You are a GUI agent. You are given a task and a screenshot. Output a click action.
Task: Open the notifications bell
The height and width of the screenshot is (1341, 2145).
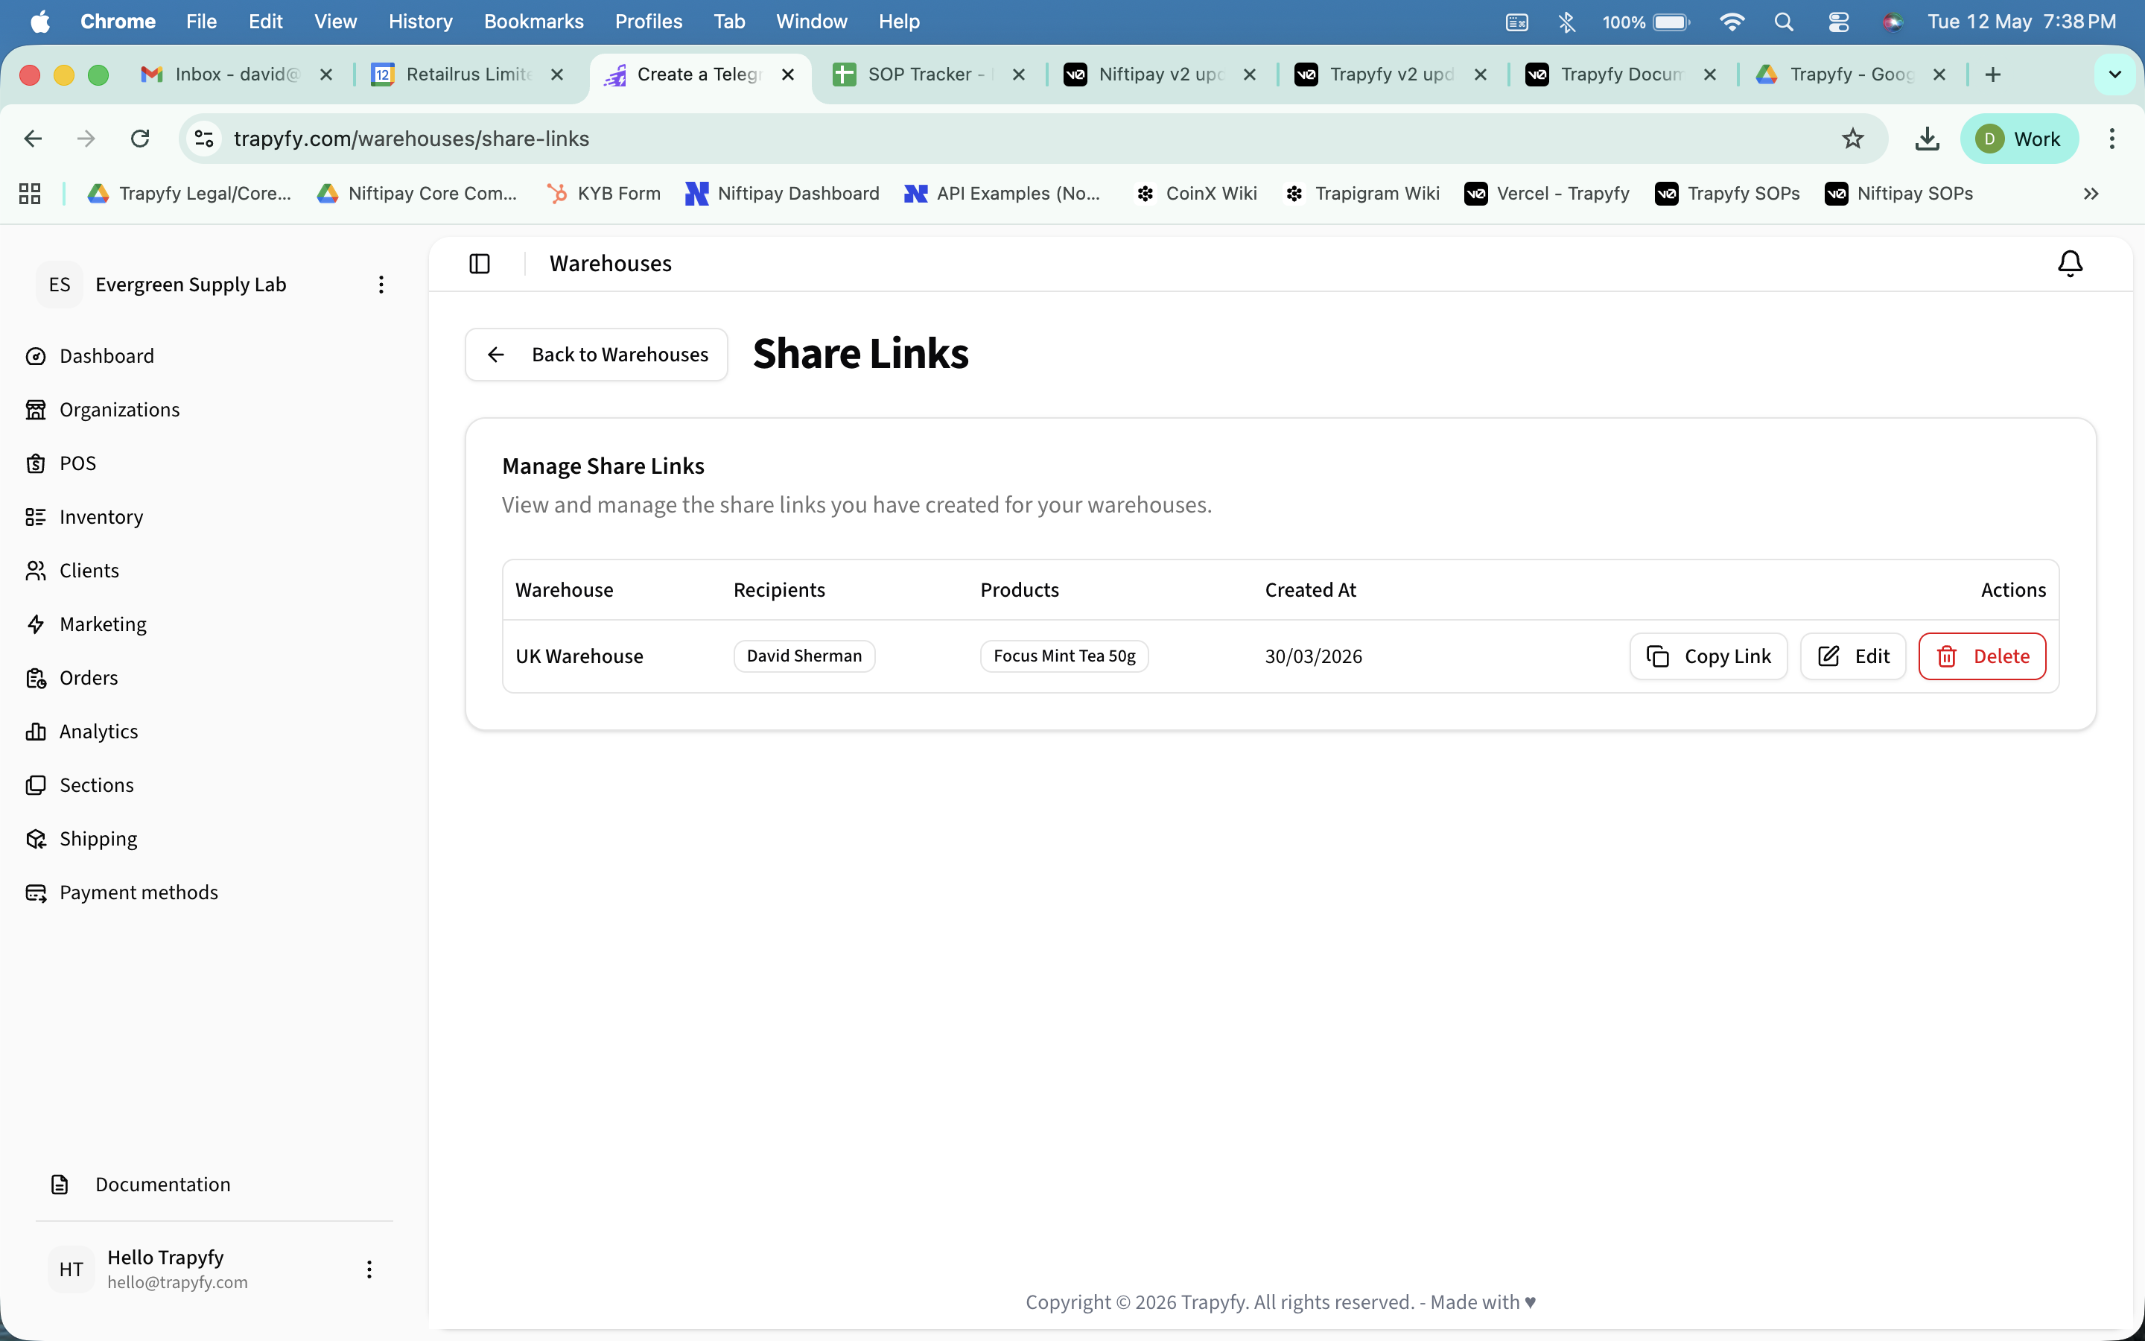[x=2070, y=264]
